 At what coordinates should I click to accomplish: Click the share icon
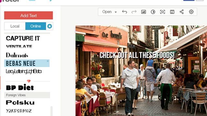pyautogui.click(x=182, y=12)
